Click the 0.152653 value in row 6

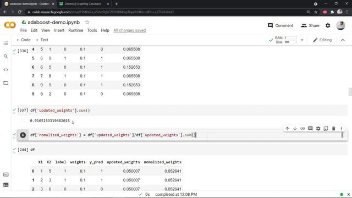131,67
